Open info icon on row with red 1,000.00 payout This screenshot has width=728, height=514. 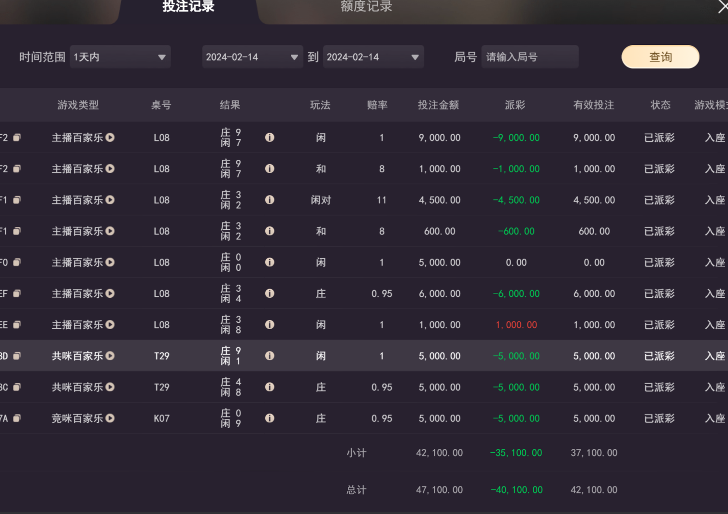tap(270, 325)
